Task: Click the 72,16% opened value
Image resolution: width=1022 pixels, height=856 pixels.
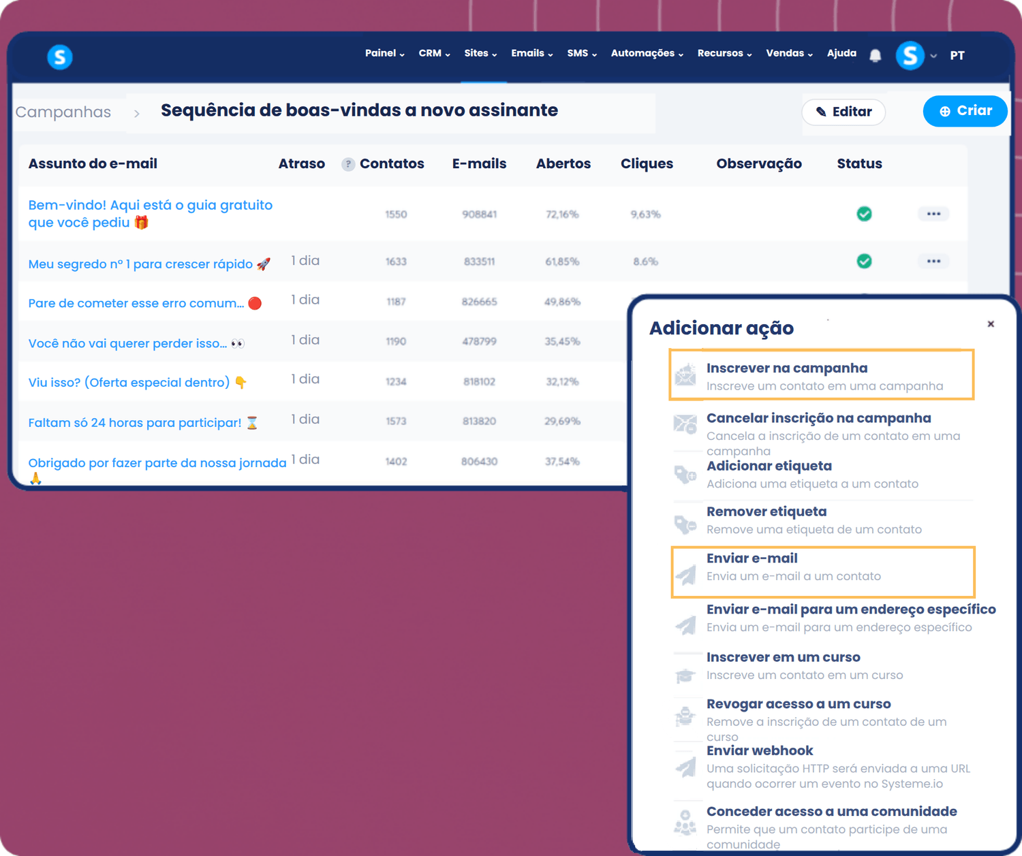Action: click(x=562, y=215)
